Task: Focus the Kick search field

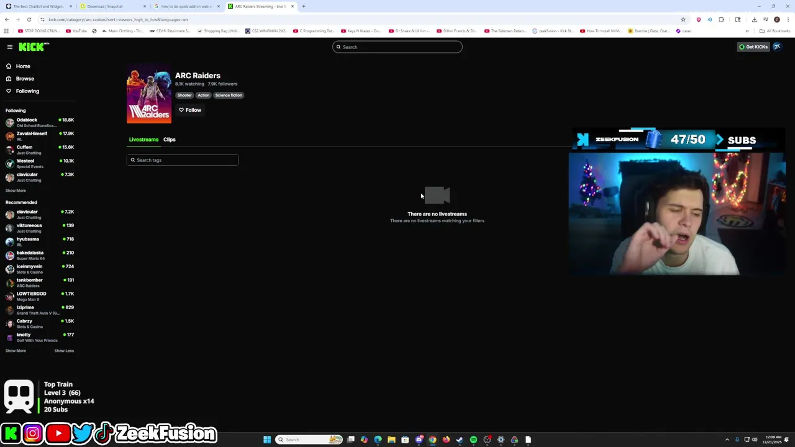Action: (397, 47)
